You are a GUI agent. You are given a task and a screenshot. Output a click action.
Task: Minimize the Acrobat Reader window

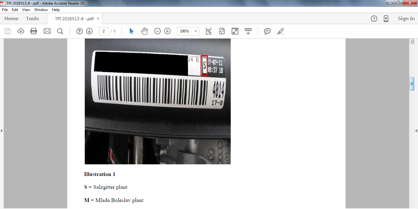[x=390, y=3]
